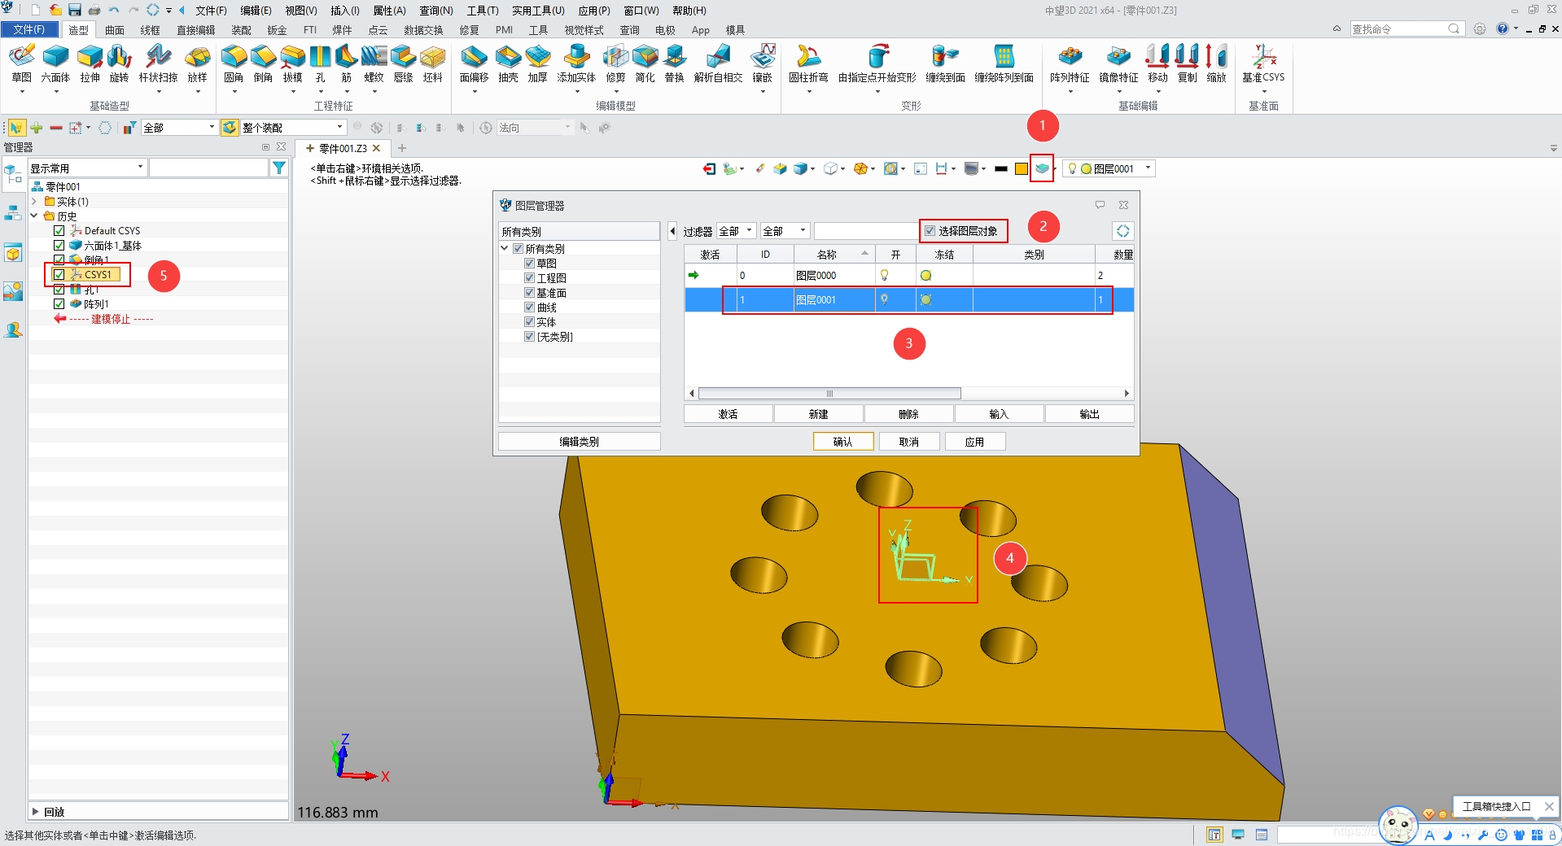Select the 圆角 fillet tool
The height and width of the screenshot is (846, 1562).
click(x=234, y=63)
